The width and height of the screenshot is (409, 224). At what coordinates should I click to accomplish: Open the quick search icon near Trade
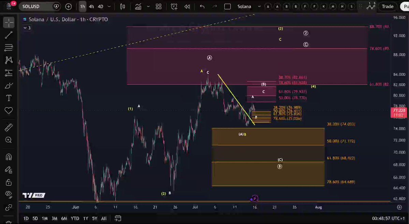(371, 6)
